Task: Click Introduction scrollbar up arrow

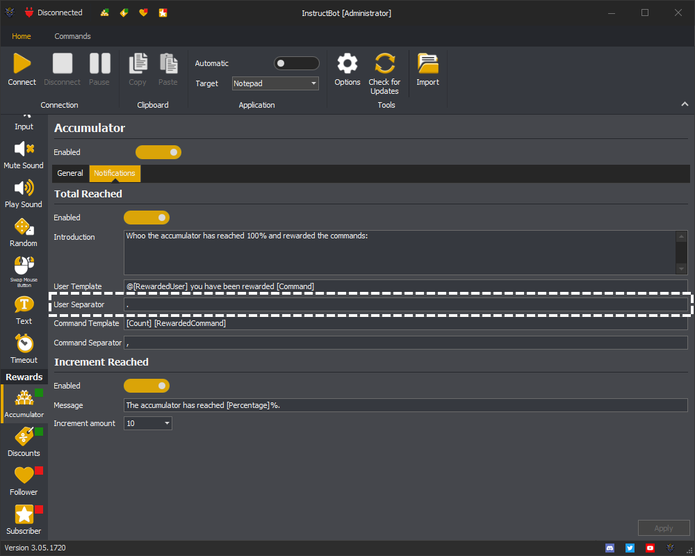Action: 681,236
